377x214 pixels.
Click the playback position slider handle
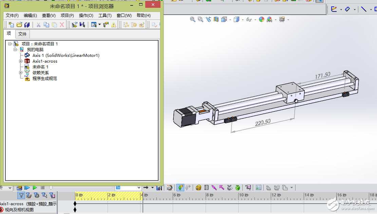(51, 188)
